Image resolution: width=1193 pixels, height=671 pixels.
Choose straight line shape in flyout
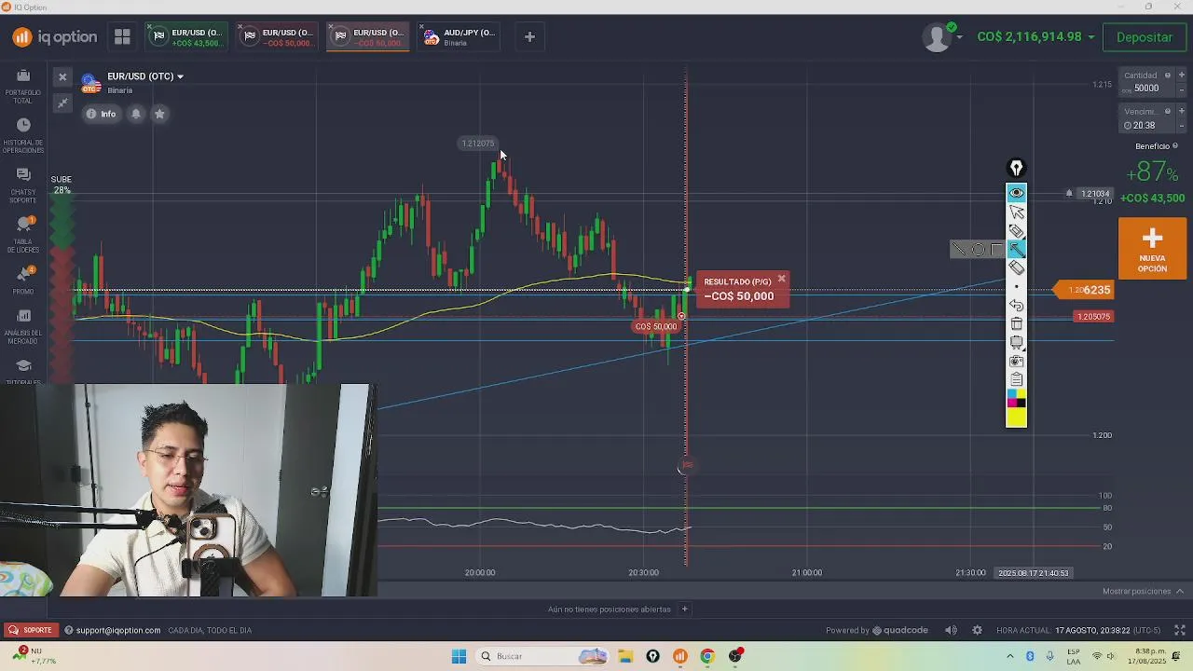pos(959,249)
